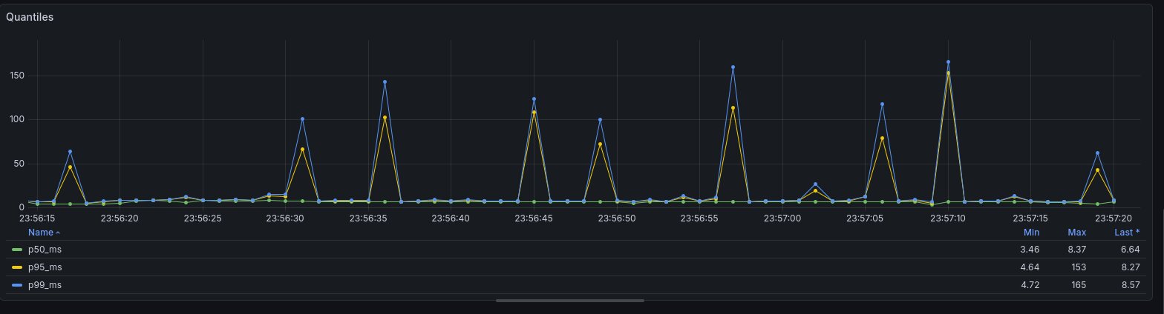
Task: Select the 23:57:00 x-axis time label
Action: tap(782, 218)
